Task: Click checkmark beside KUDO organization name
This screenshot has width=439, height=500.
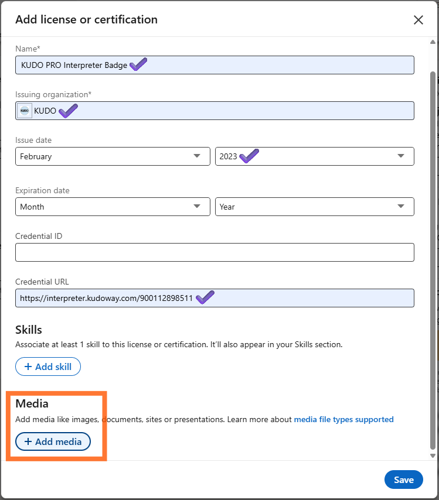Action: pos(68,110)
